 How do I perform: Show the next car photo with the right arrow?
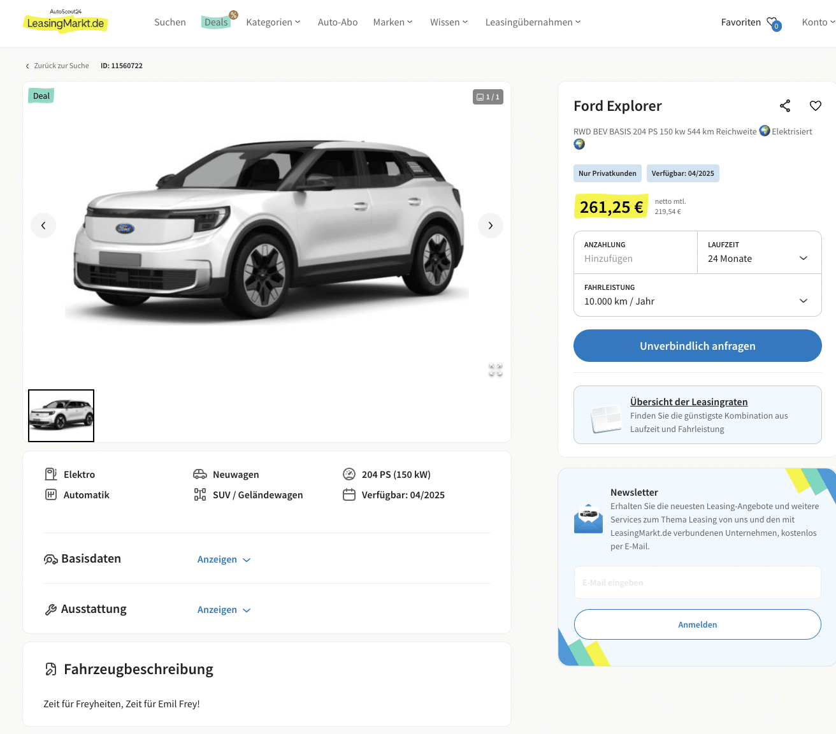pos(491,226)
